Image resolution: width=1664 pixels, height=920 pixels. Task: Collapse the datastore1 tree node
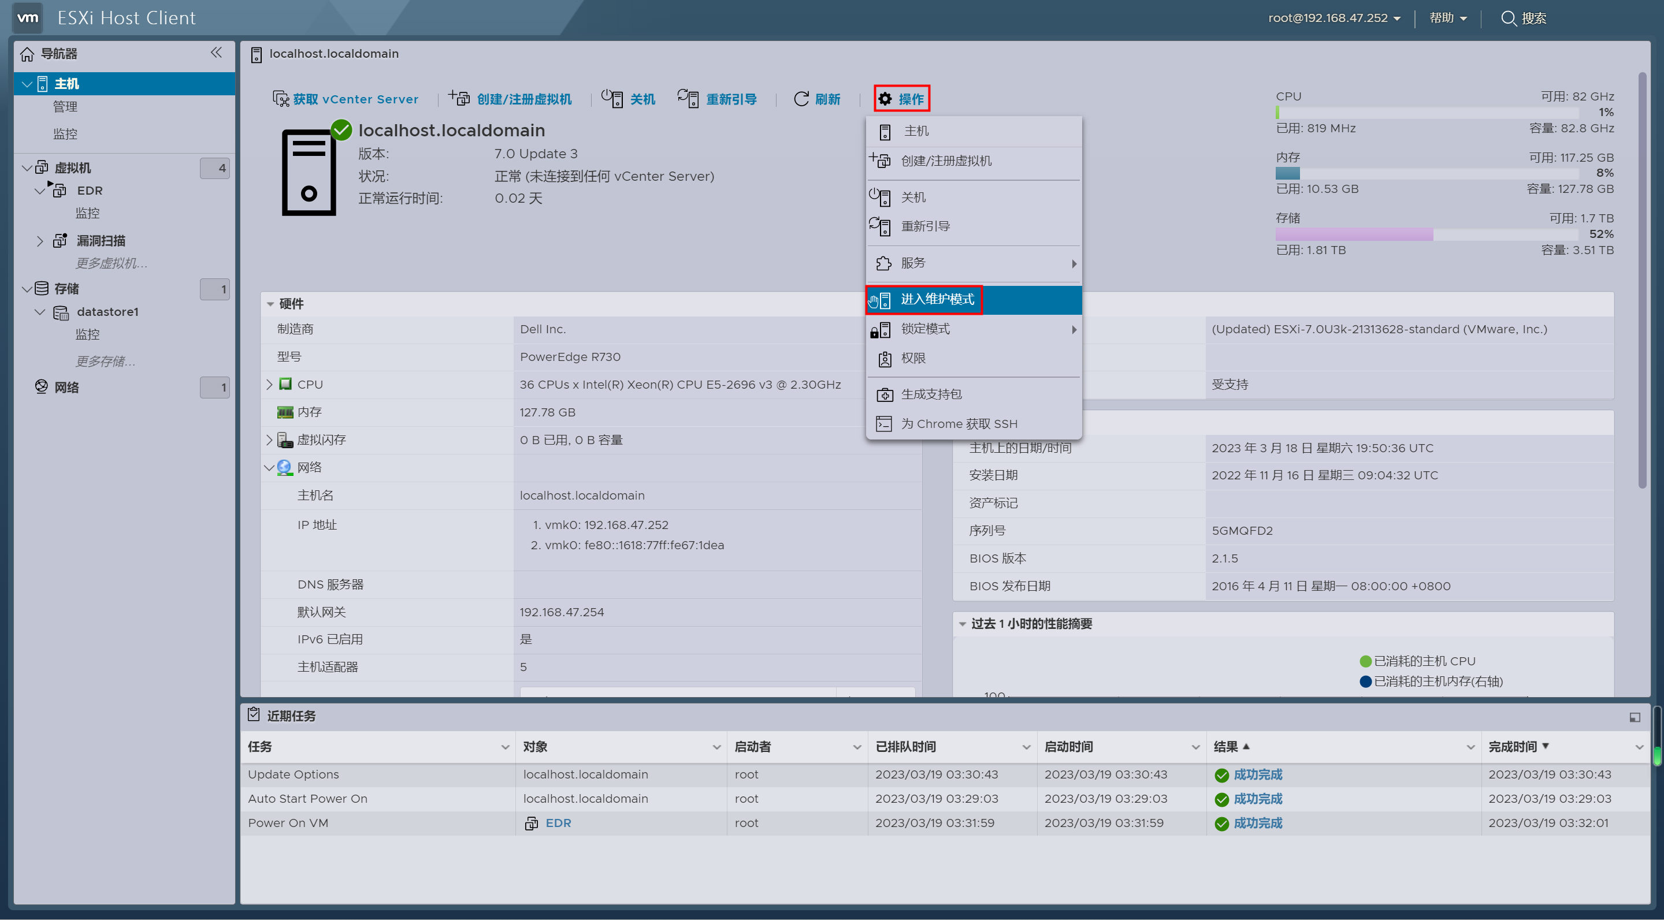pos(40,312)
